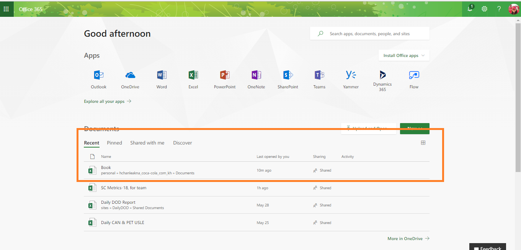
Task: Click the search magnifier icon
Action: [x=320, y=34]
